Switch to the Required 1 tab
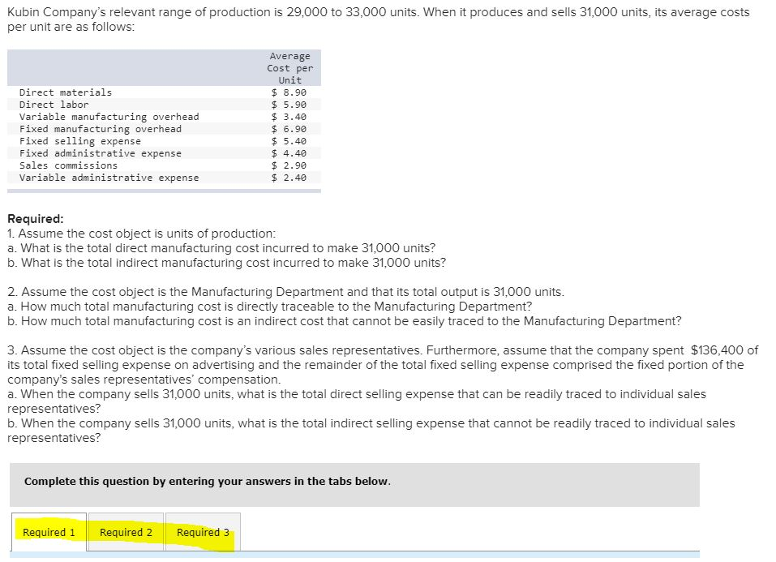 tap(49, 532)
